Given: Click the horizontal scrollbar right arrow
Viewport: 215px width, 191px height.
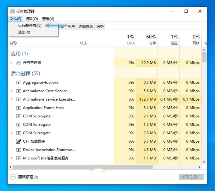Looking at the screenshot, I should pyautogui.click(x=199, y=167).
